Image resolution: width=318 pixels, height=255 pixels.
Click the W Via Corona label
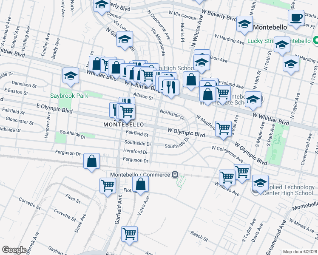point(182,15)
